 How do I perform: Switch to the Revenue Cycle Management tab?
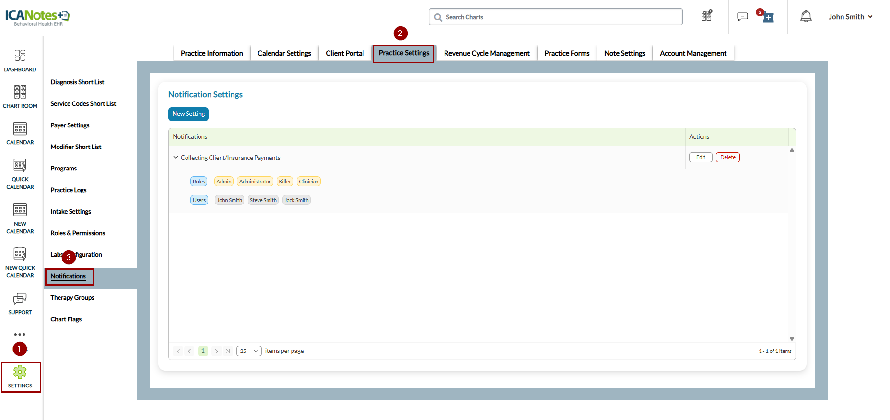coord(486,53)
